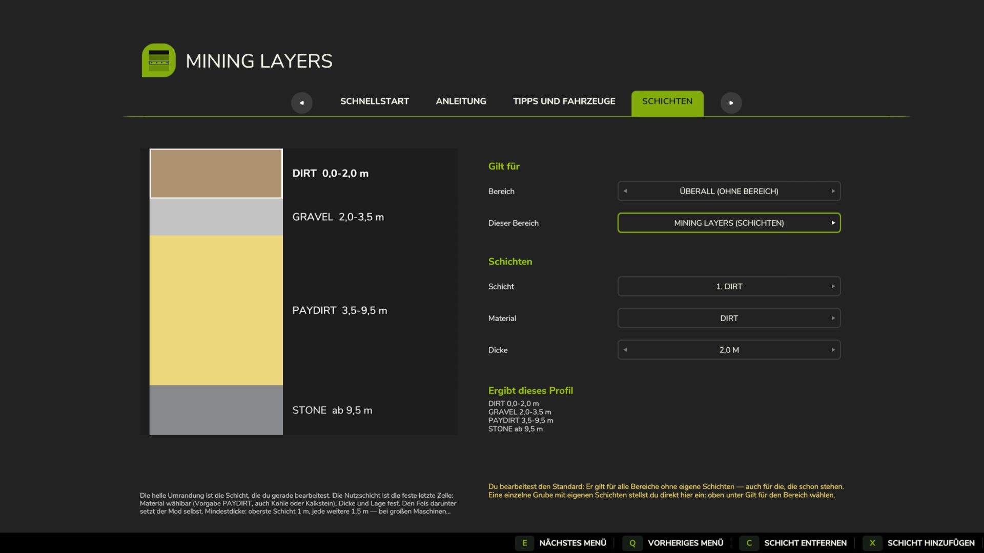
Task: Click the Bereich row label
Action: click(501, 192)
